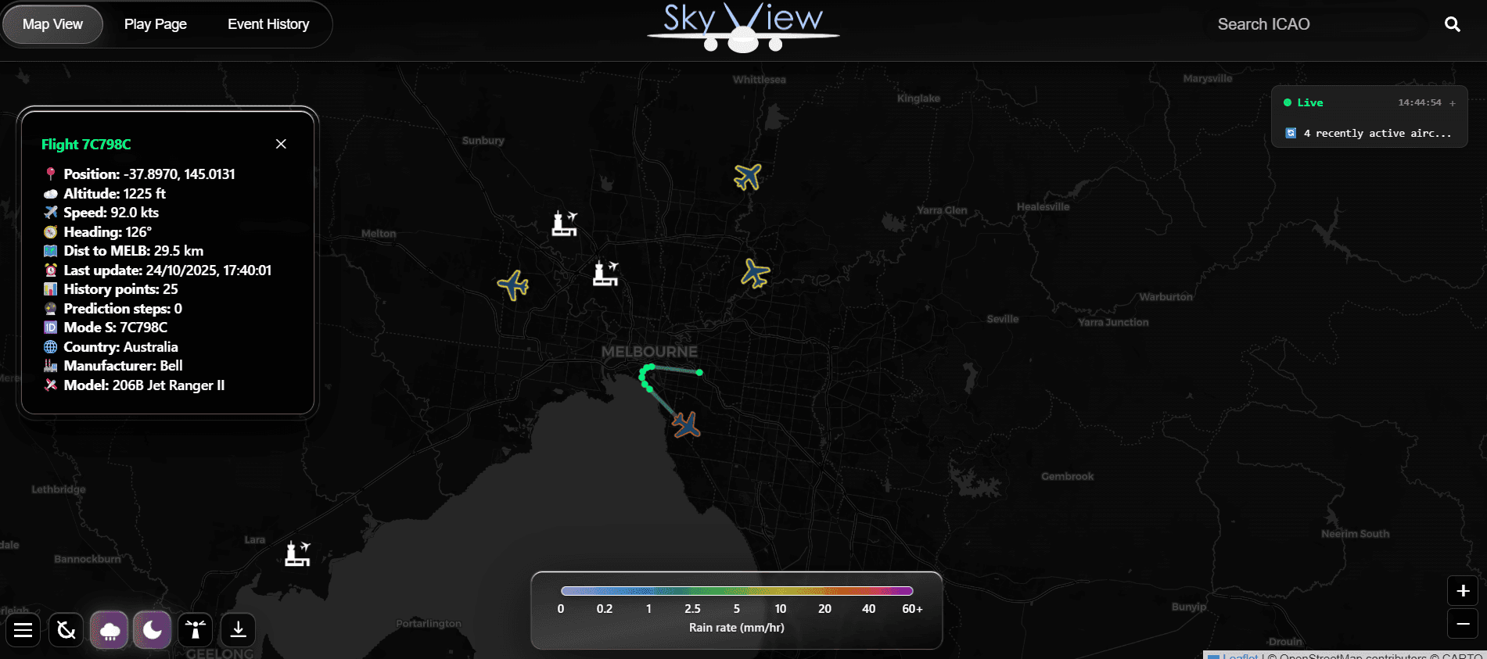Image resolution: width=1487 pixels, height=659 pixels.
Task: Toggle the night mode moon button
Action: coord(153,630)
